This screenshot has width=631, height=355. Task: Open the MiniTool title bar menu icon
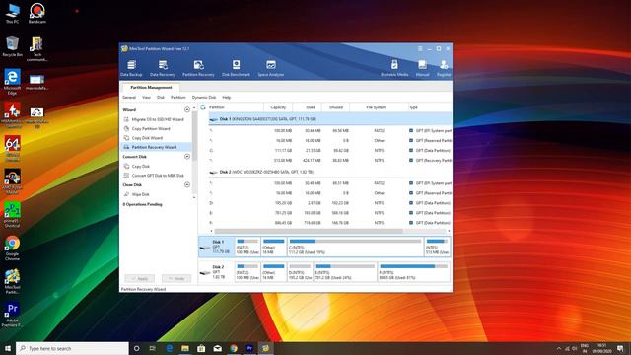click(420, 48)
